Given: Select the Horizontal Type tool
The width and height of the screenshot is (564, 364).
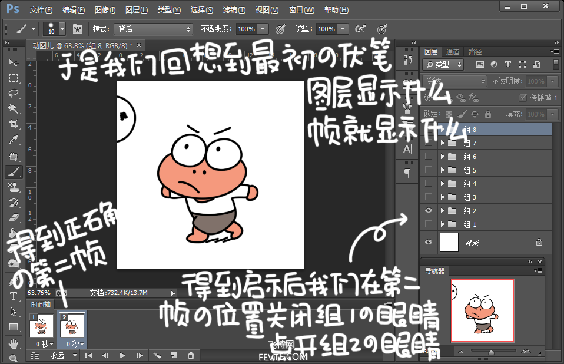Looking at the screenshot, I should coord(14,296).
